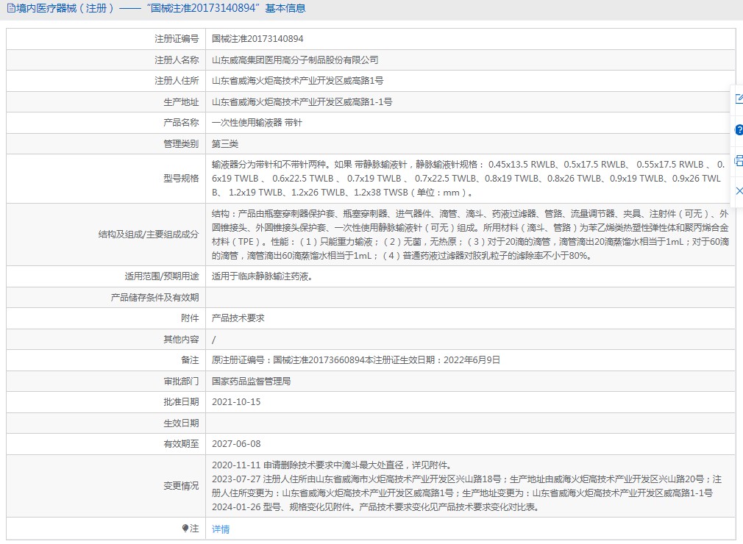This screenshot has height=544, width=743.
Task: Click the 注册人名称 row label
Action: [177, 60]
